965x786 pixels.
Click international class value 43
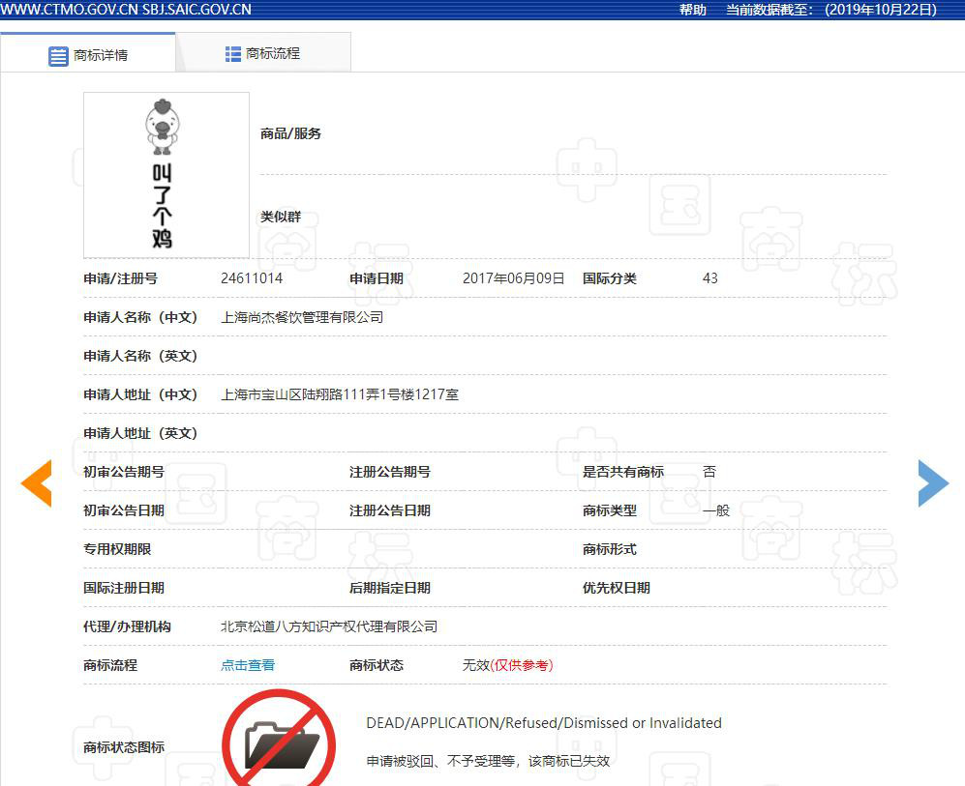(x=709, y=278)
